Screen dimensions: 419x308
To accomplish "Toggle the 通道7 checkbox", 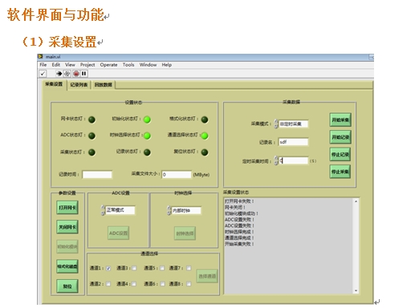I will point(189,268).
